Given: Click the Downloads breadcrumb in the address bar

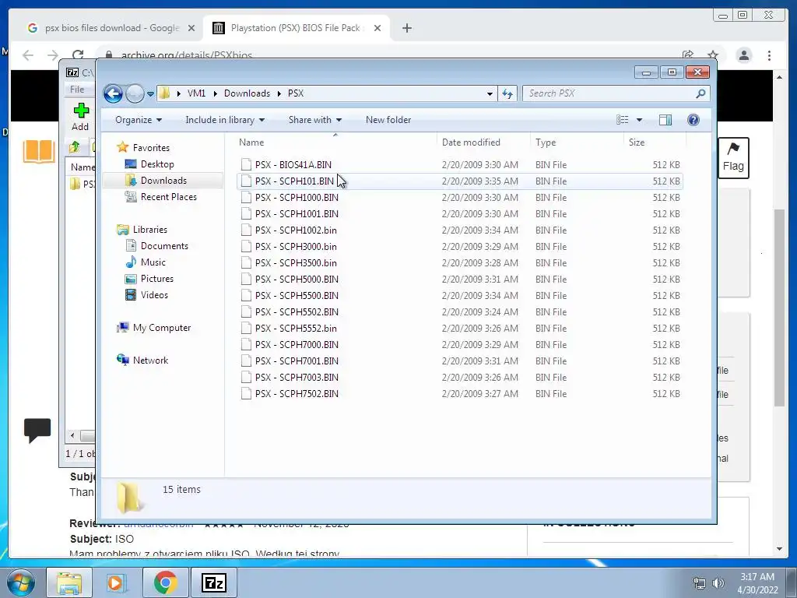Looking at the screenshot, I should pos(247,93).
